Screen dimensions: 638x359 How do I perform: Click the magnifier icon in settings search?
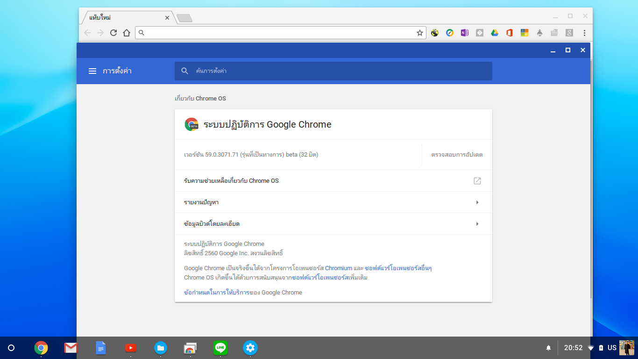coord(185,71)
